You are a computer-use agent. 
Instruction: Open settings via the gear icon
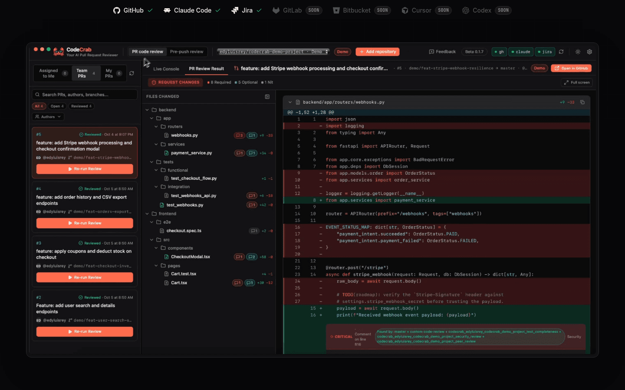[589, 52]
